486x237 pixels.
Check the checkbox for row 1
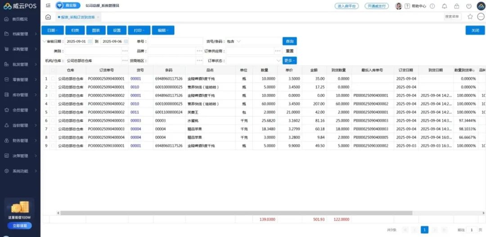pos(54,79)
